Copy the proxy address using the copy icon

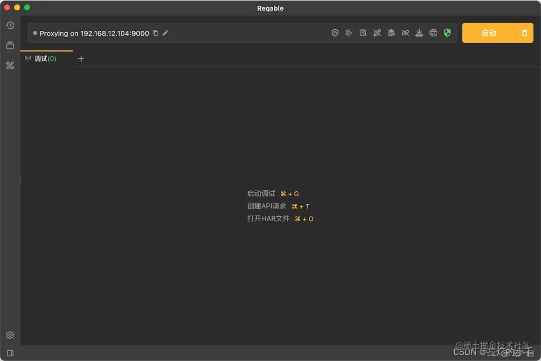[x=156, y=33]
